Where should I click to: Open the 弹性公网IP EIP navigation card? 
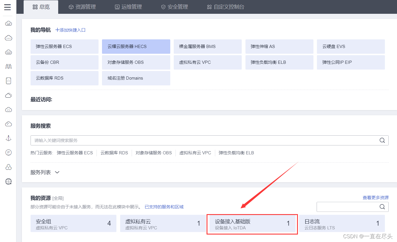(x=351, y=62)
